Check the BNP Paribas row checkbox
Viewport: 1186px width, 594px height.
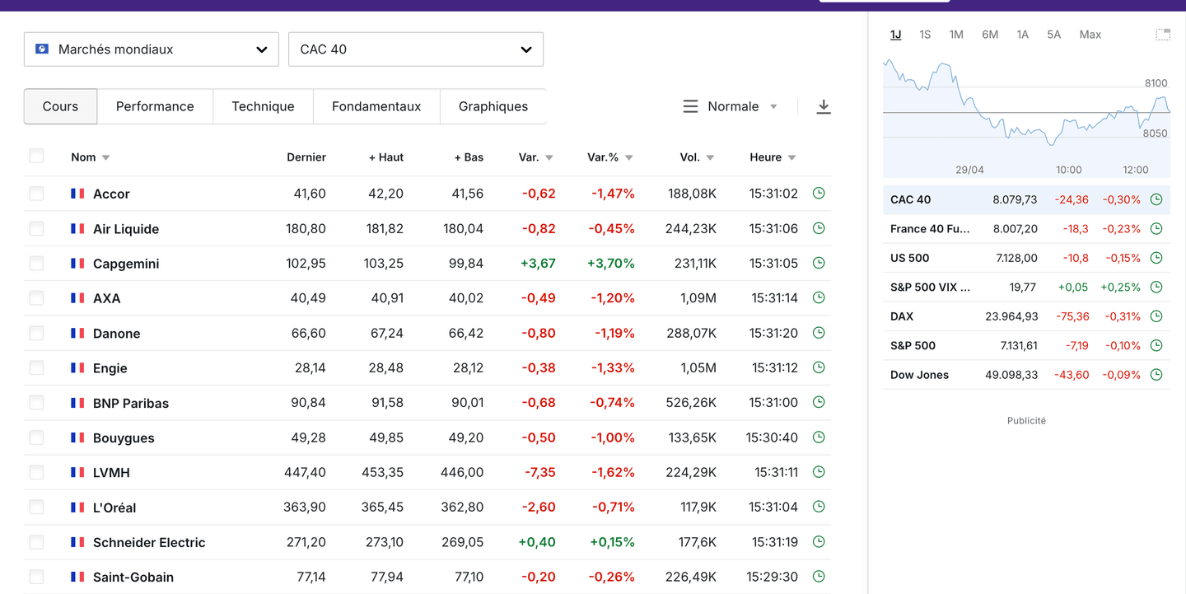(36, 402)
